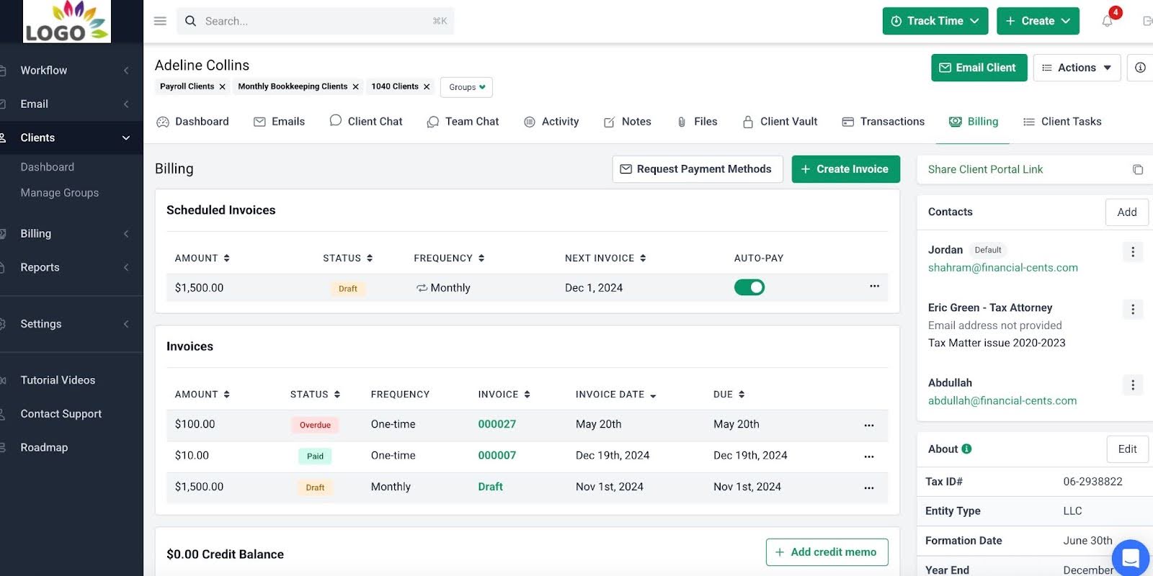Click the Email Client button
The width and height of the screenshot is (1153, 576).
pos(979,68)
